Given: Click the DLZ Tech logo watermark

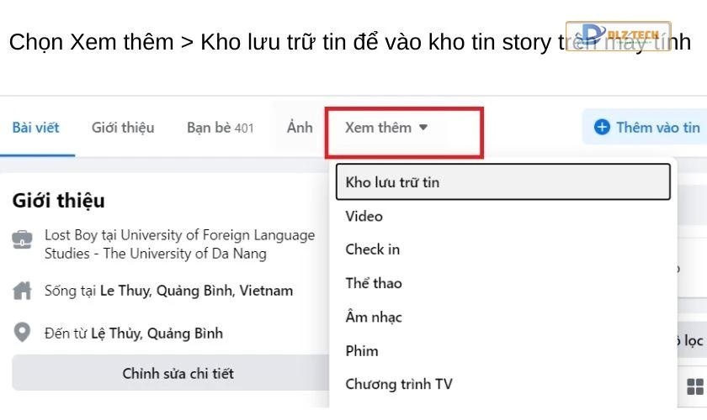Looking at the screenshot, I should pyautogui.click(x=618, y=35).
